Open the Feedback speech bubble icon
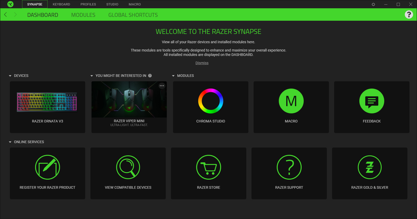Image resolution: width=417 pixels, height=219 pixels. coord(372,101)
